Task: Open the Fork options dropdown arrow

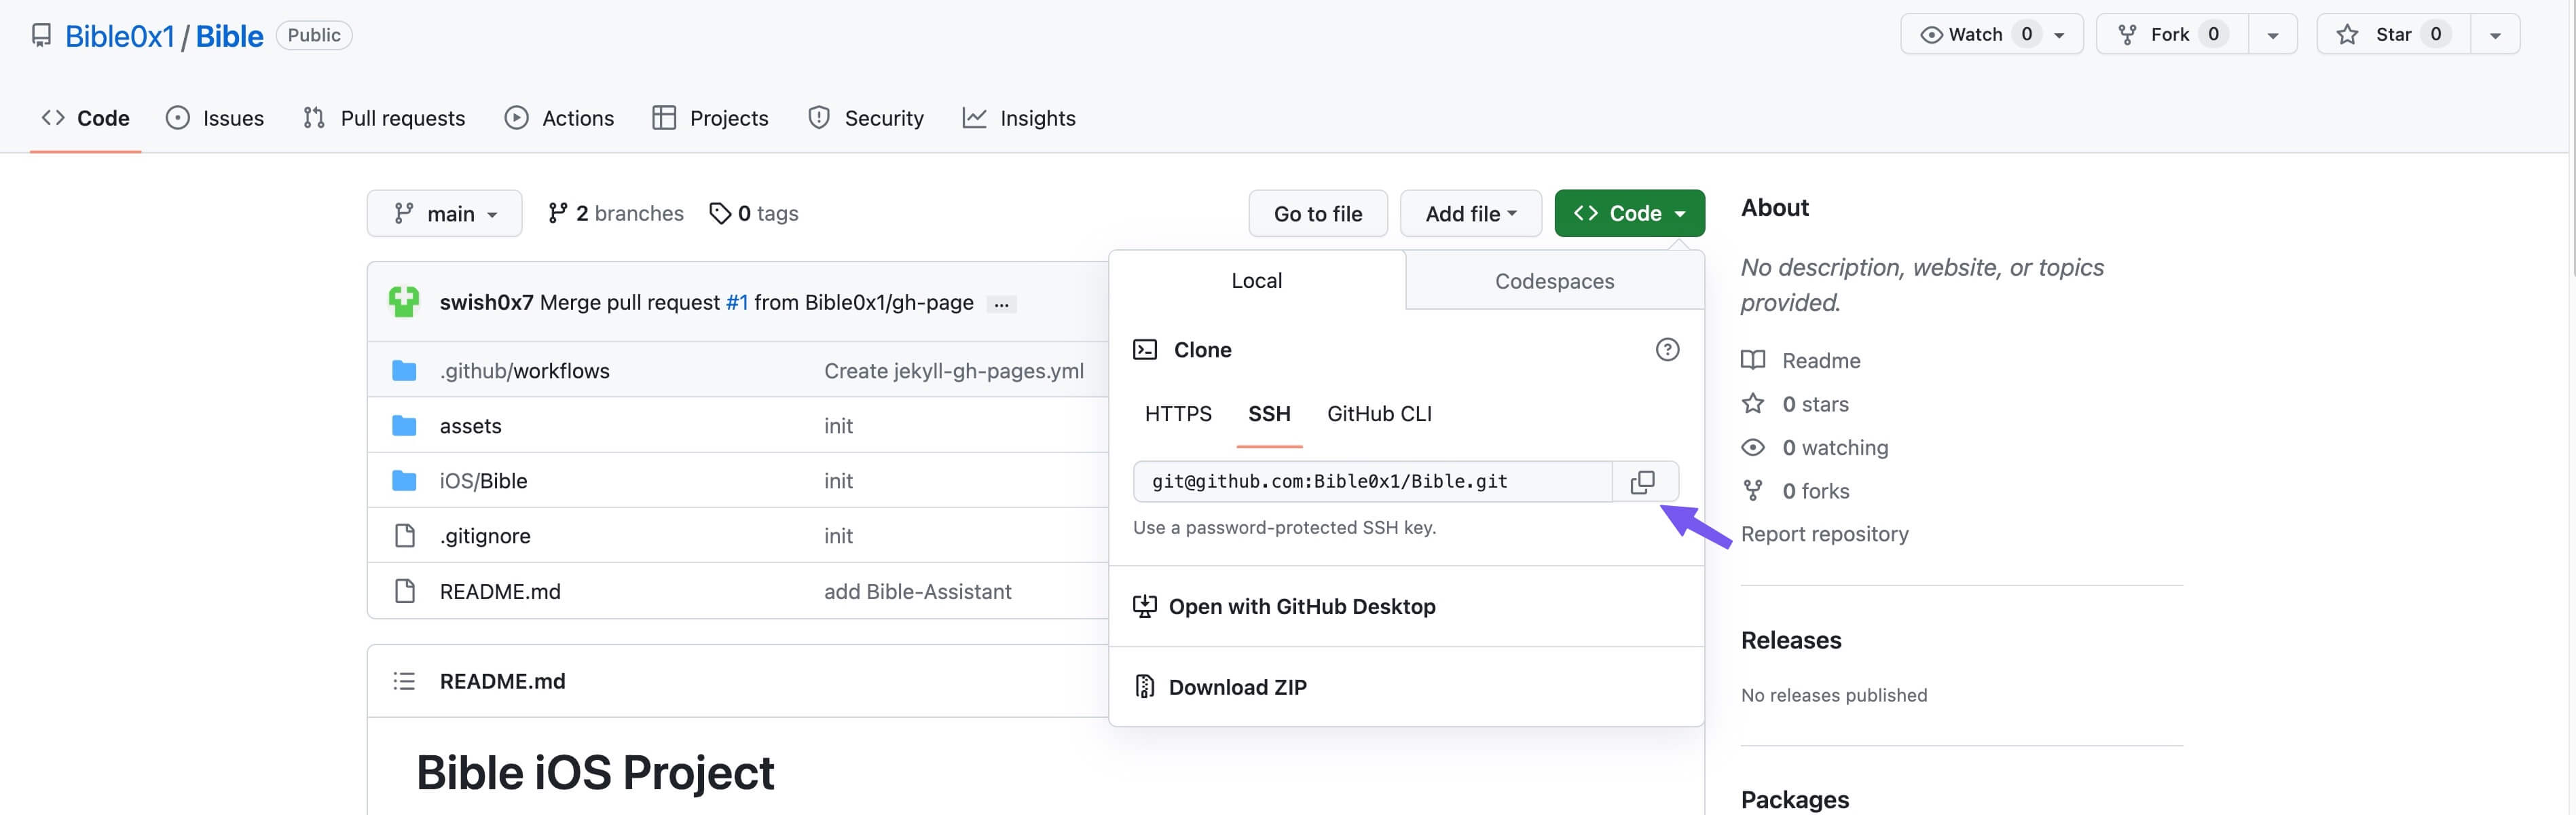Action: pos(2273,35)
